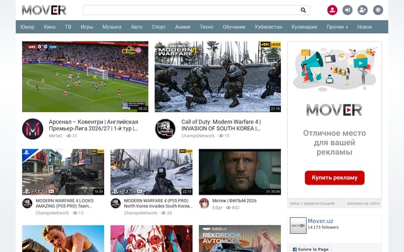
Task: Open the Новое section
Action: pyautogui.click(x=364, y=26)
